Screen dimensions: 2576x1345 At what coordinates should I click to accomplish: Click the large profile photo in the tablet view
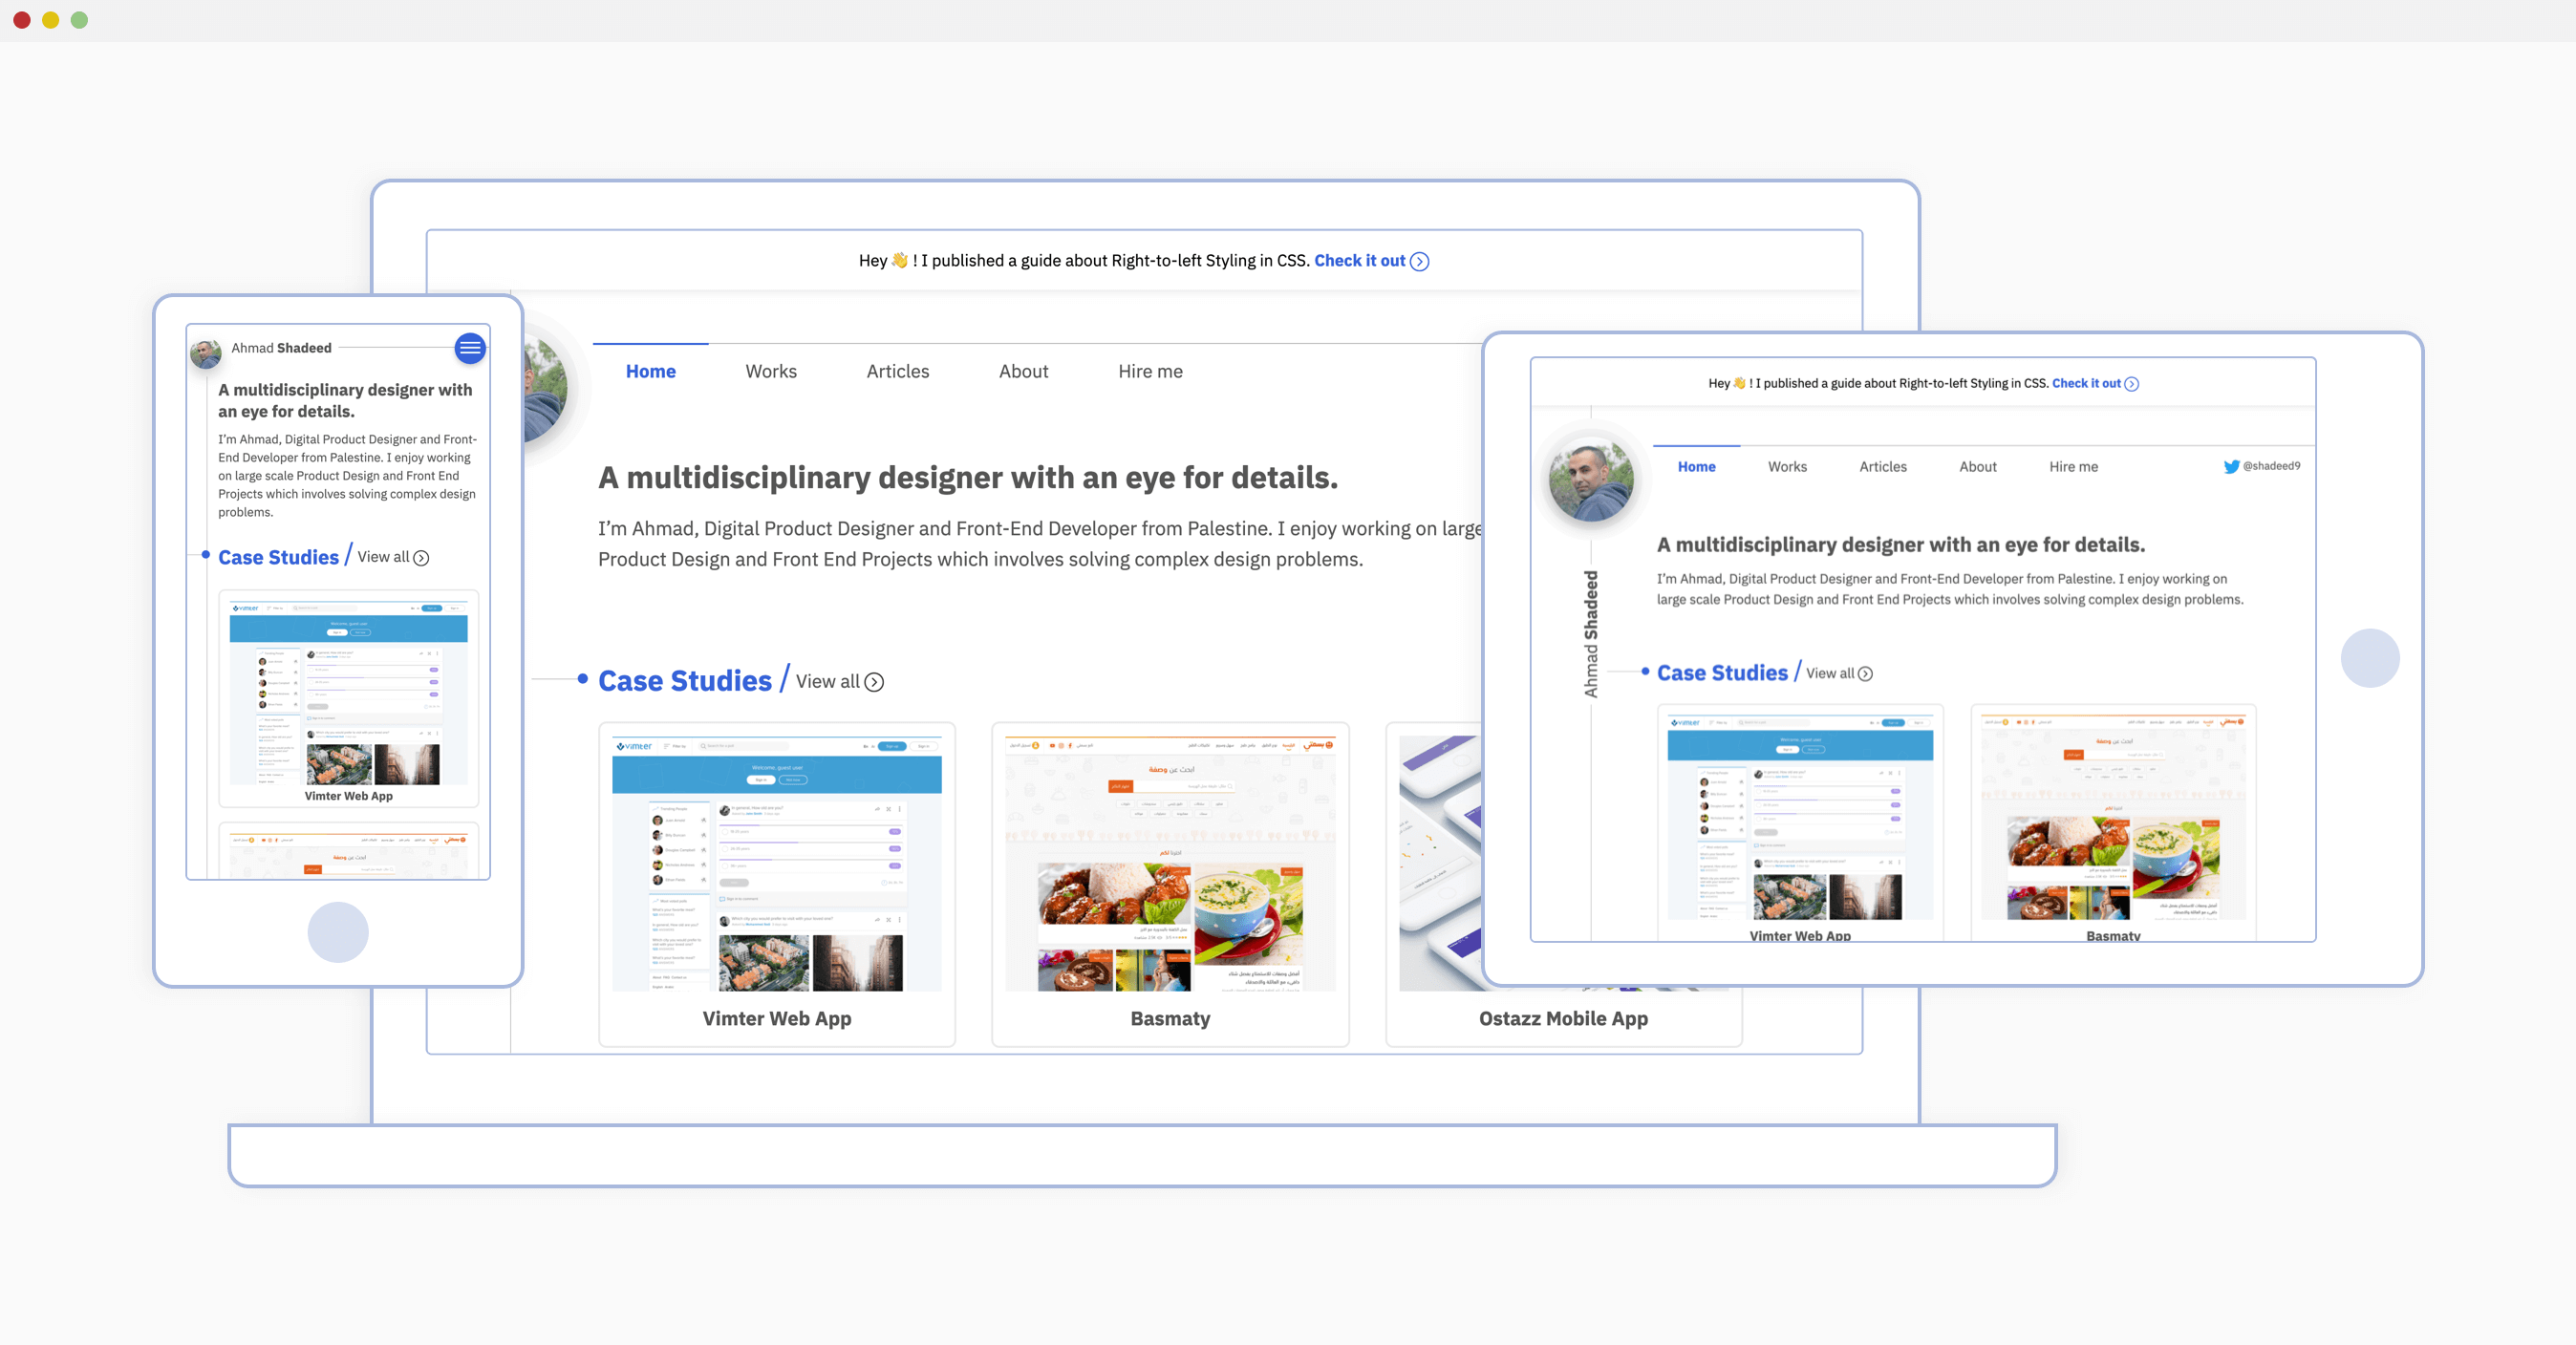tap(1590, 480)
